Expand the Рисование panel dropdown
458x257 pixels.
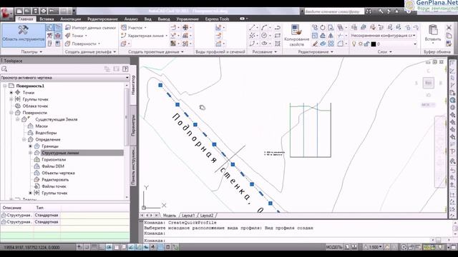(x=264, y=52)
